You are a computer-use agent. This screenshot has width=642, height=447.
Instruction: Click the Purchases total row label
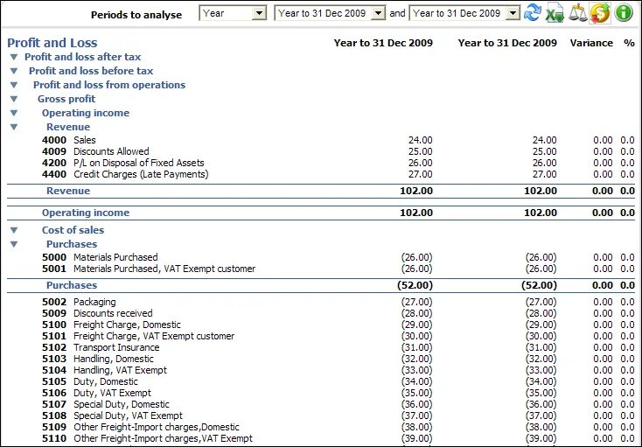[72, 285]
